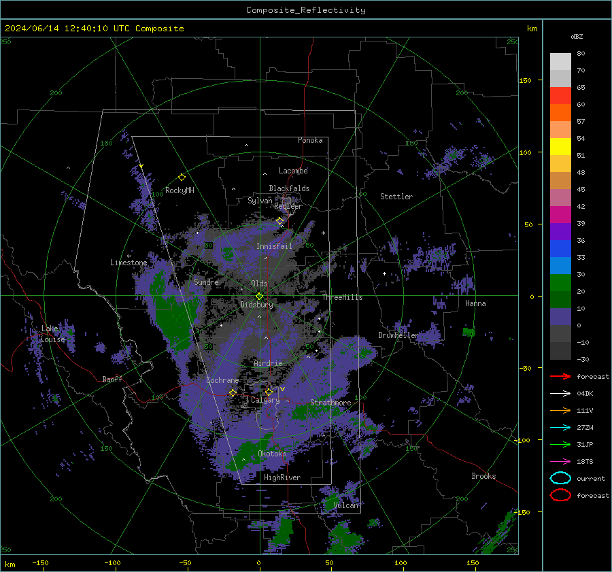Click yellow diamond marker above Calgary
The height and width of the screenshot is (572, 612).
(269, 392)
